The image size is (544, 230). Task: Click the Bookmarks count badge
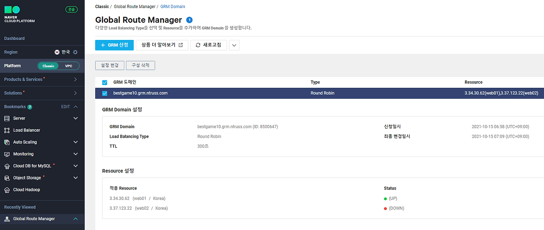click(x=30, y=107)
